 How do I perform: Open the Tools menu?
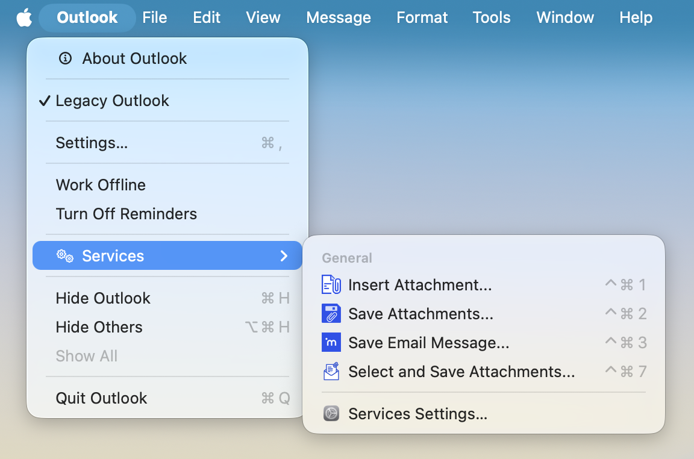pyautogui.click(x=492, y=17)
